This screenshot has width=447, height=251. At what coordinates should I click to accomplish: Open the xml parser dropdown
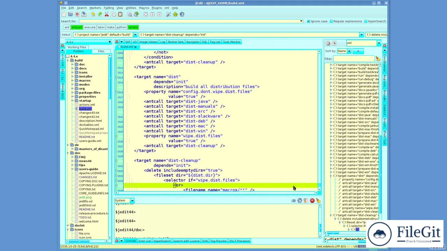pos(379,43)
